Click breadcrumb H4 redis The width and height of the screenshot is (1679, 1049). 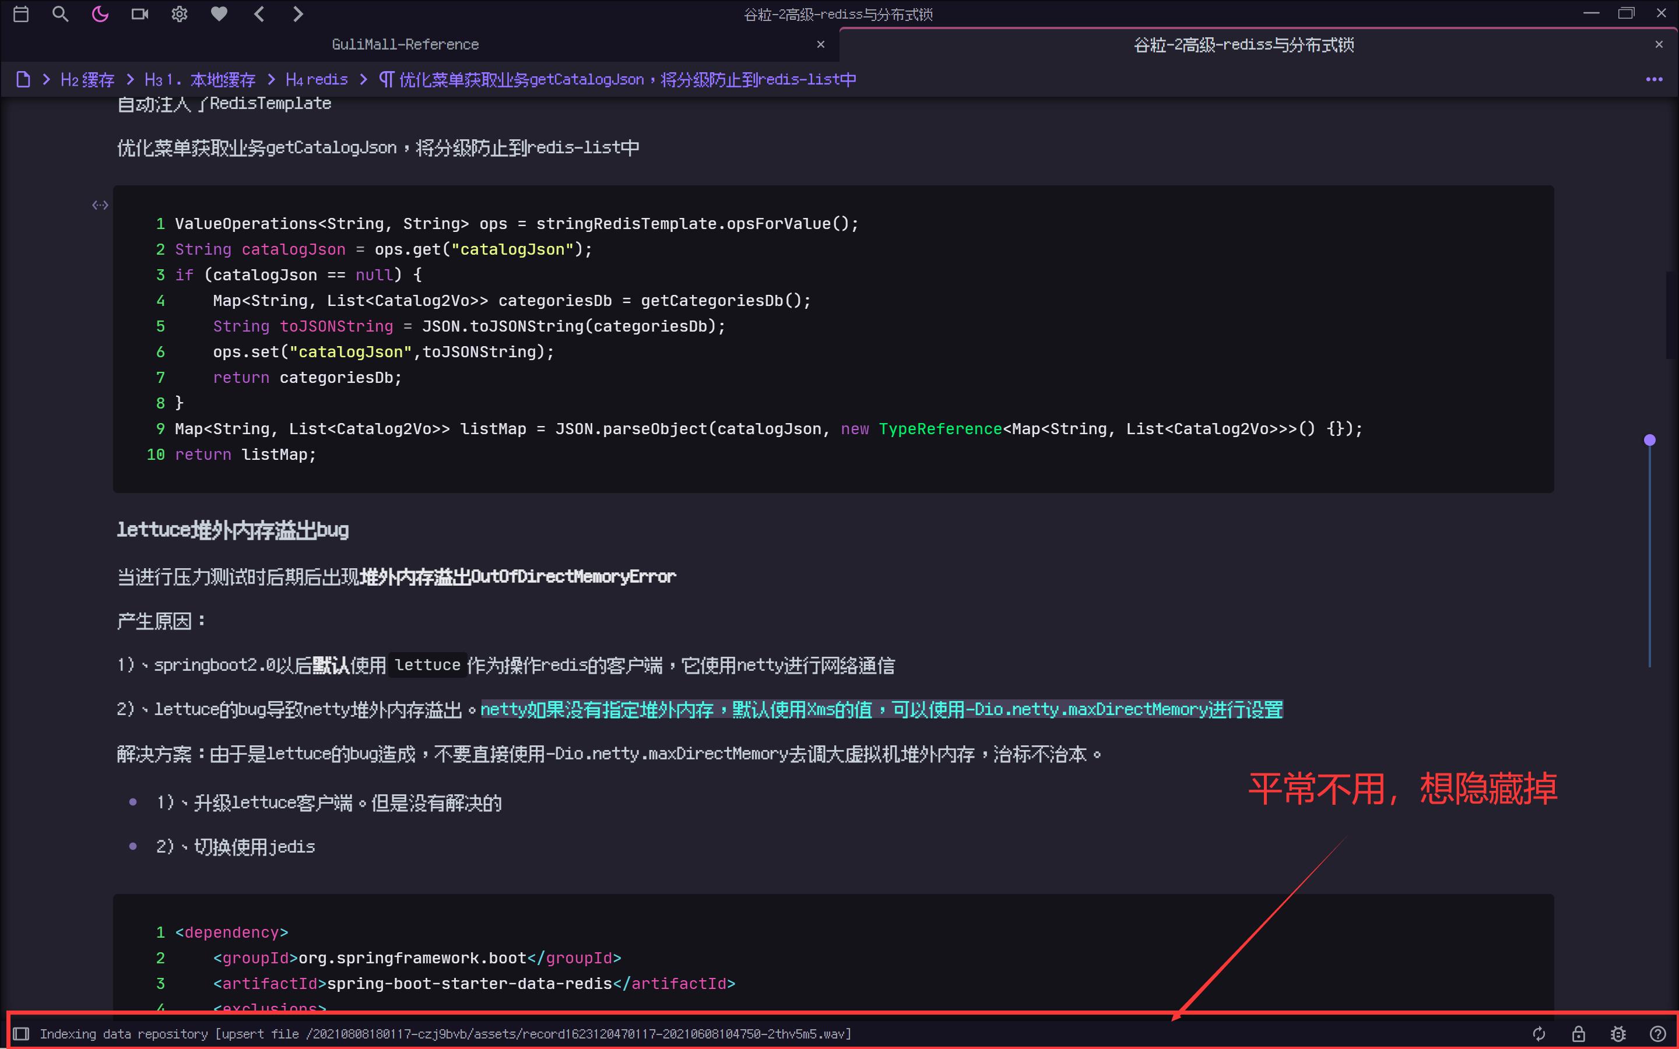[317, 80]
